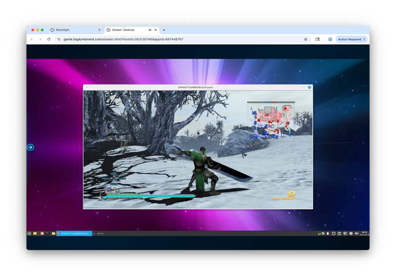Click the battlefield minimap in the game
Viewport: 396px width, 275px height.
coord(271,121)
